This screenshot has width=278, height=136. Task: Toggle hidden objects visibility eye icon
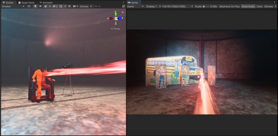(x=54, y=6)
